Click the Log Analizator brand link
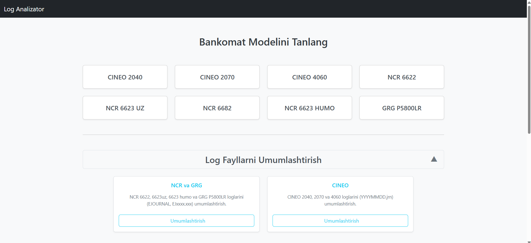The image size is (531, 243). click(x=24, y=9)
